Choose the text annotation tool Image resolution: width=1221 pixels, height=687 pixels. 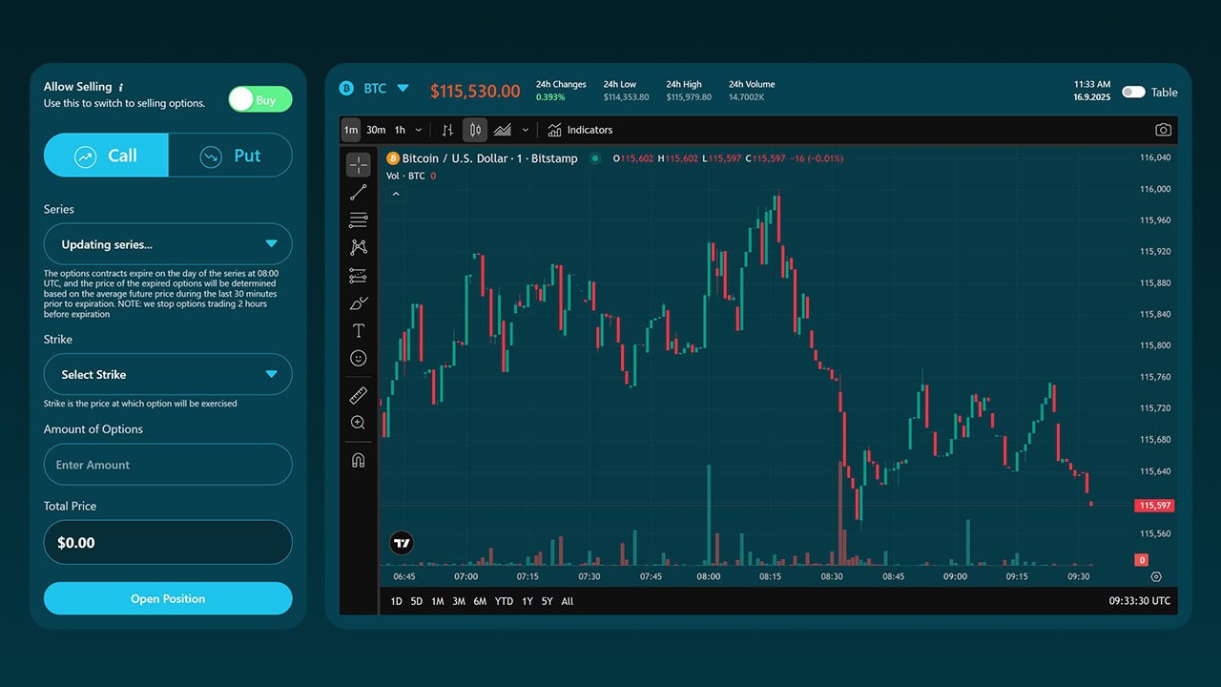click(x=359, y=331)
